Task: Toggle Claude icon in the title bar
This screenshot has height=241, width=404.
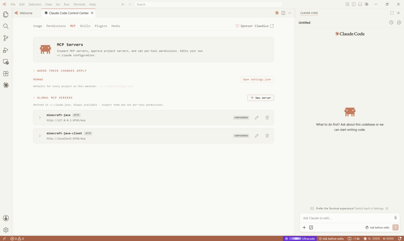Action: pyautogui.click(x=366, y=4)
